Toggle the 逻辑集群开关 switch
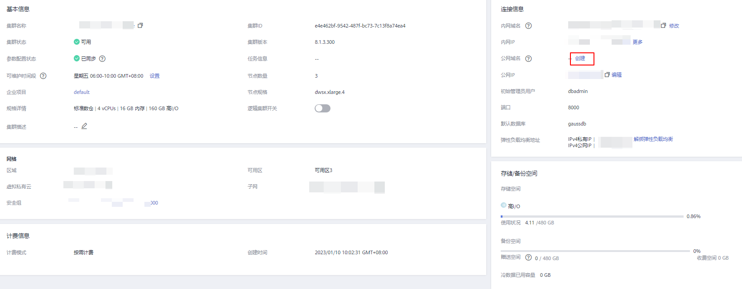Viewport: 742px width, 289px height. point(323,108)
